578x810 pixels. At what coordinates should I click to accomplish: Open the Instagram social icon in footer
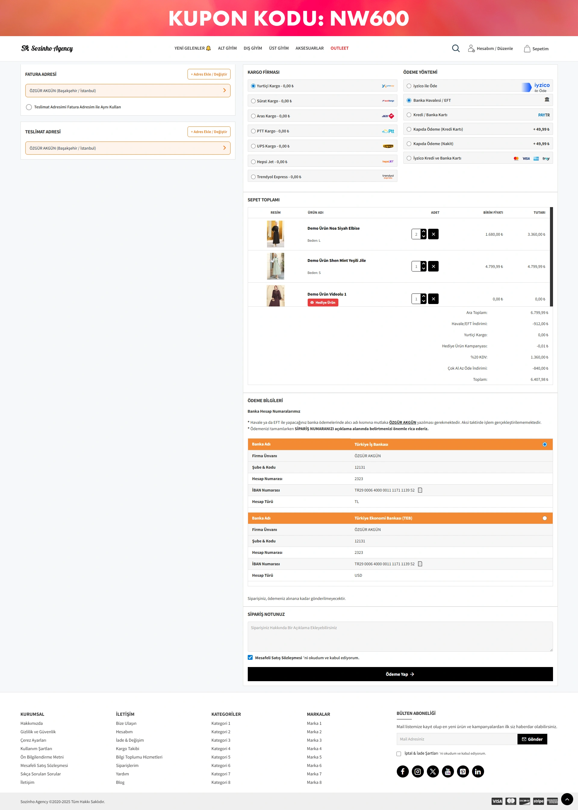pos(418,771)
